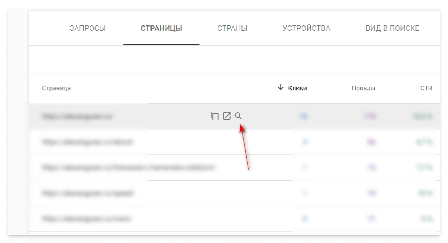Switch to the УСТРОЙСТВА tab

pyautogui.click(x=306, y=28)
